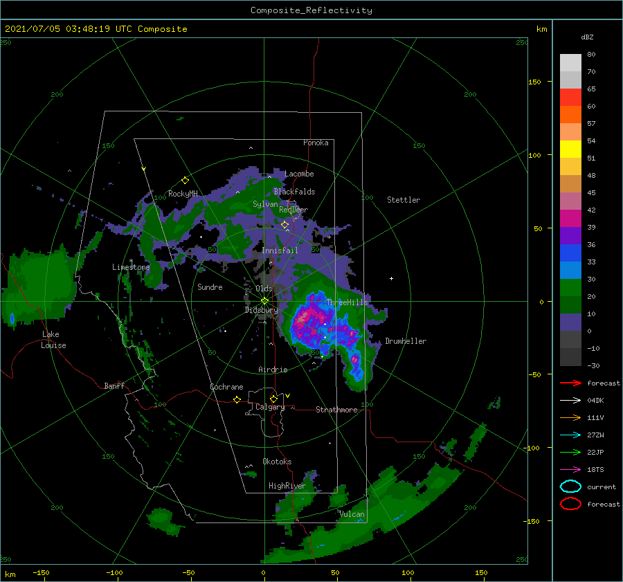
Task: Pick the light gray 80 dBZ swatch
Action: point(570,62)
